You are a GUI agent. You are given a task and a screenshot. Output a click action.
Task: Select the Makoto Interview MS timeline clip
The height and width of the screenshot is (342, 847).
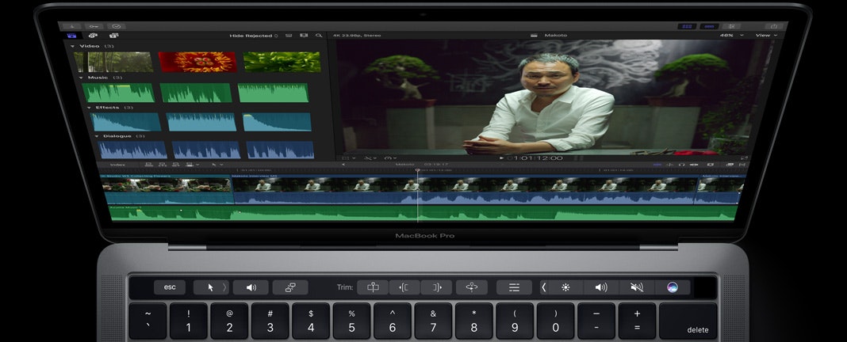pyautogui.click(x=465, y=190)
